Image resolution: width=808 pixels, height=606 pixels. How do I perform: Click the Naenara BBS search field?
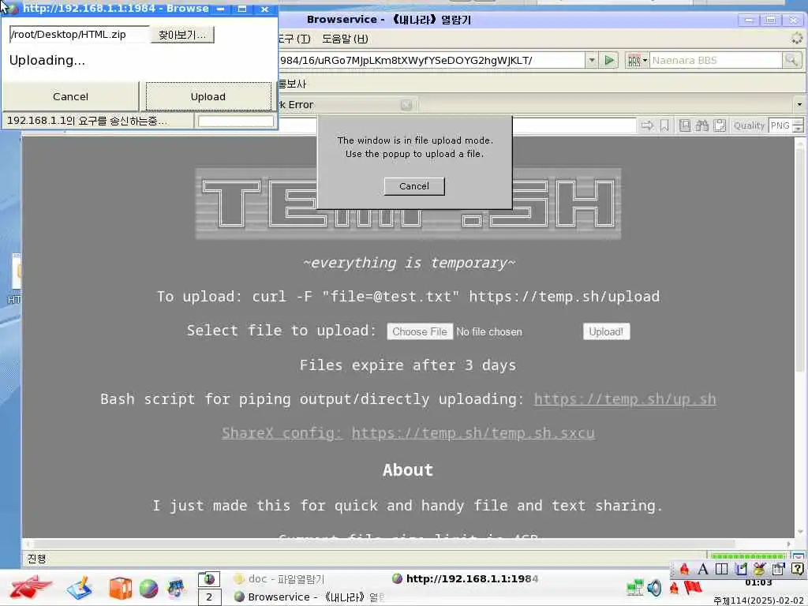click(715, 60)
